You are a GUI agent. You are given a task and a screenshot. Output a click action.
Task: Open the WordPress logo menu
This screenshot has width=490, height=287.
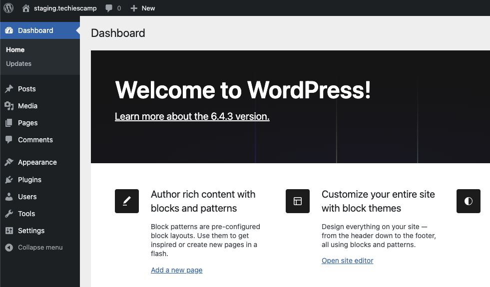coord(8,8)
